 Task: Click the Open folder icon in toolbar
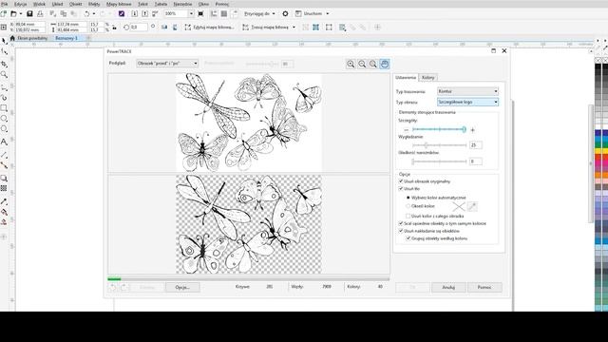pos(13,13)
